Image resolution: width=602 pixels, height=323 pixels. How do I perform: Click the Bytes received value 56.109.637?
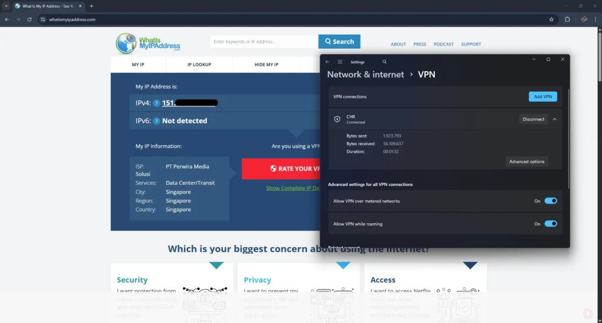[x=393, y=143]
